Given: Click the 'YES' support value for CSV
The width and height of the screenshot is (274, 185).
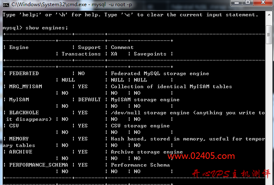Looking at the screenshot, I should (83, 126).
